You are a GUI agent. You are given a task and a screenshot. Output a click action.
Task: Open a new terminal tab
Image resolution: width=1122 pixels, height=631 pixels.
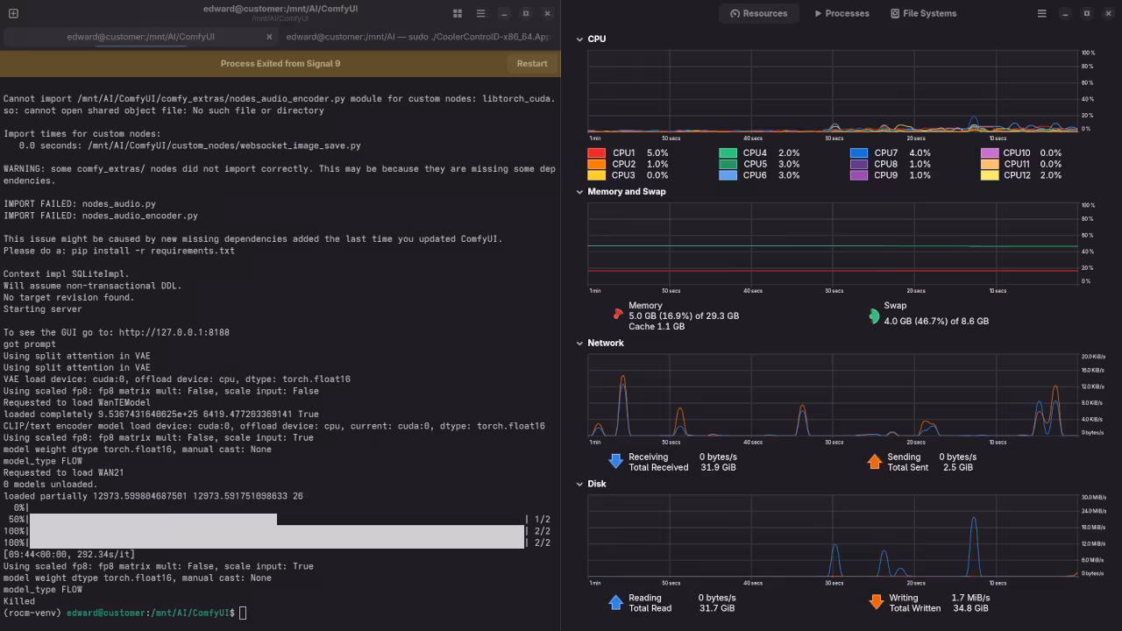pyautogui.click(x=13, y=13)
